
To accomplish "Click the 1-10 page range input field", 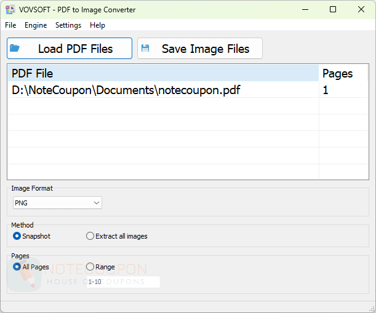I will pos(123,282).
